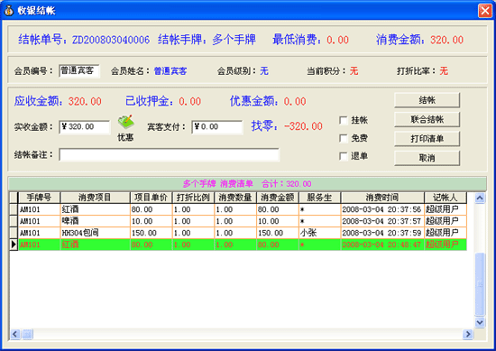Click the vertical scrollbar up arrow
The width and height of the screenshot is (496, 351).
point(480,199)
